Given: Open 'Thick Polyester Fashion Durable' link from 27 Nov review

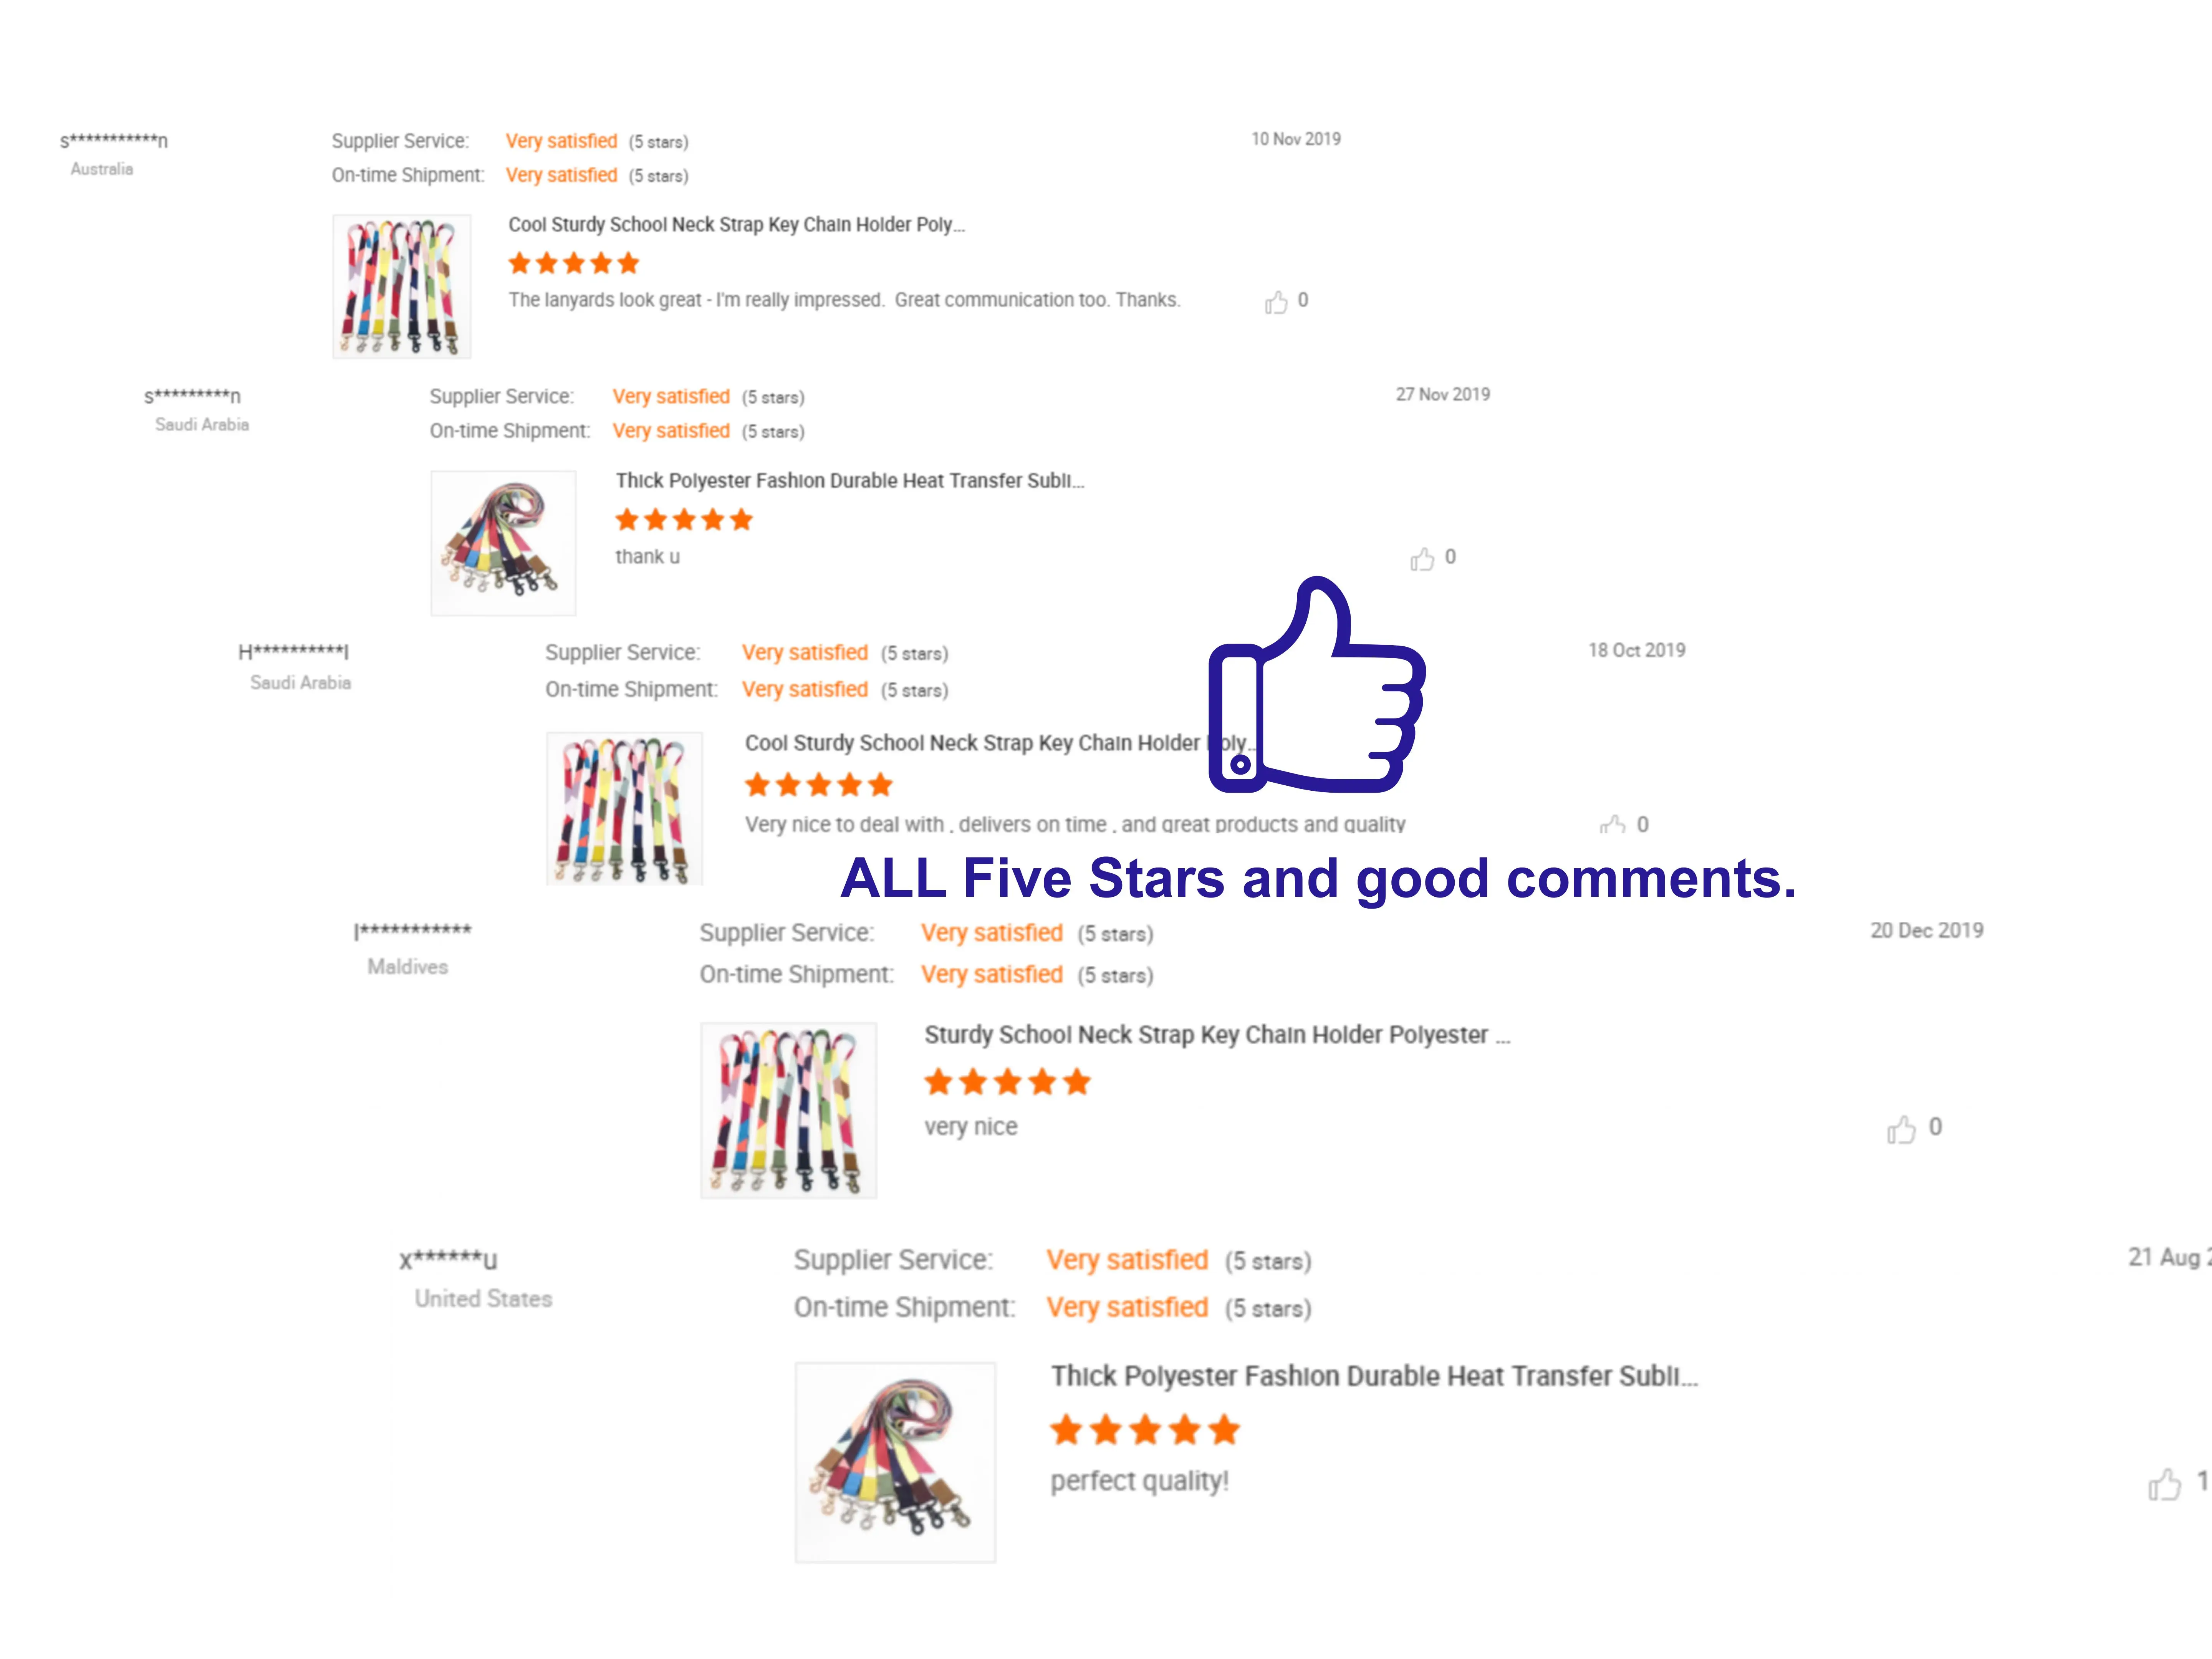Looking at the screenshot, I should (x=849, y=481).
